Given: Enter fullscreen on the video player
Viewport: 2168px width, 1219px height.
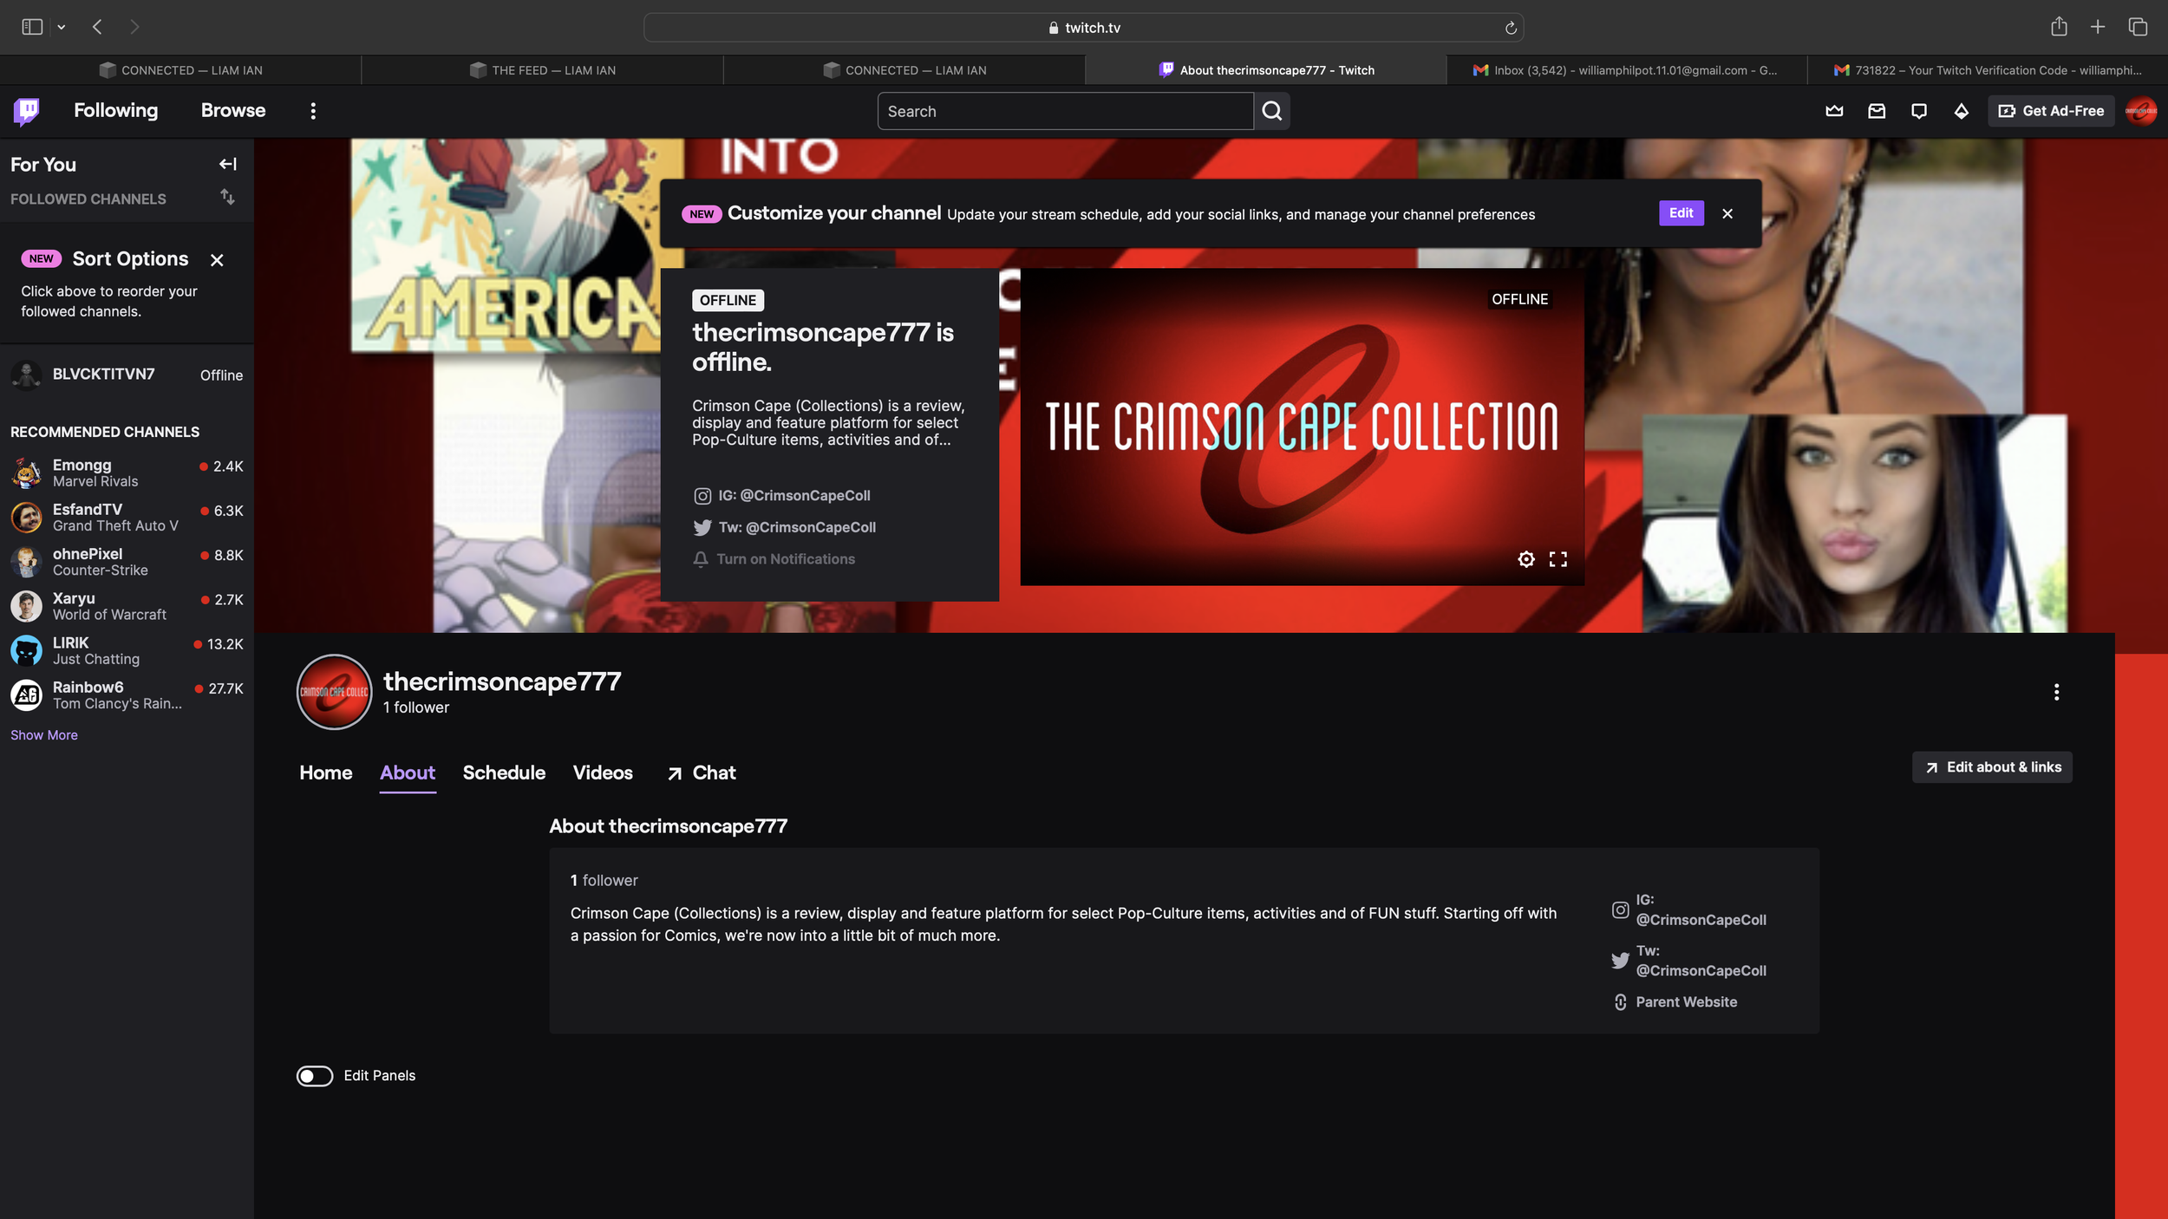Looking at the screenshot, I should coord(1558,559).
